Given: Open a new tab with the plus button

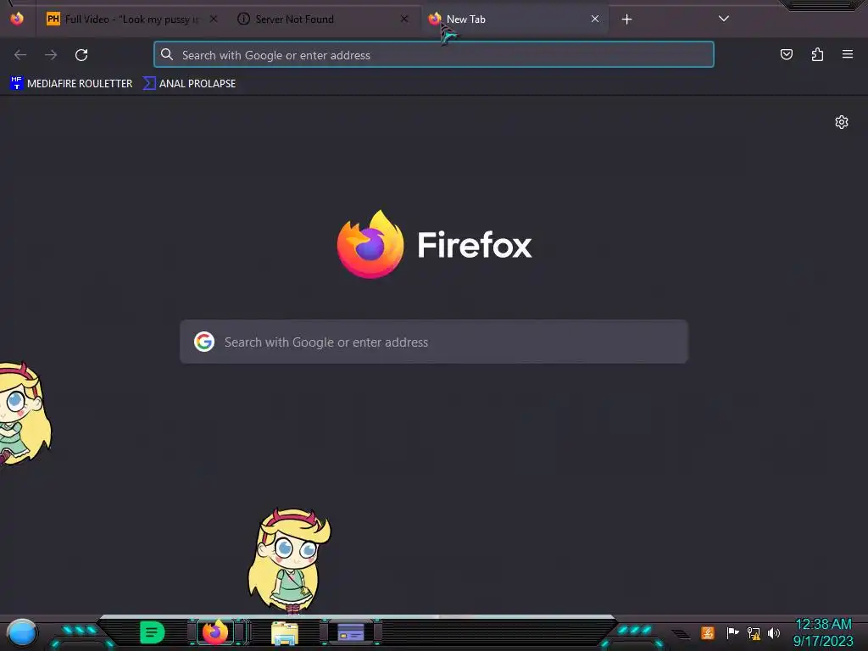Looking at the screenshot, I should pyautogui.click(x=626, y=19).
